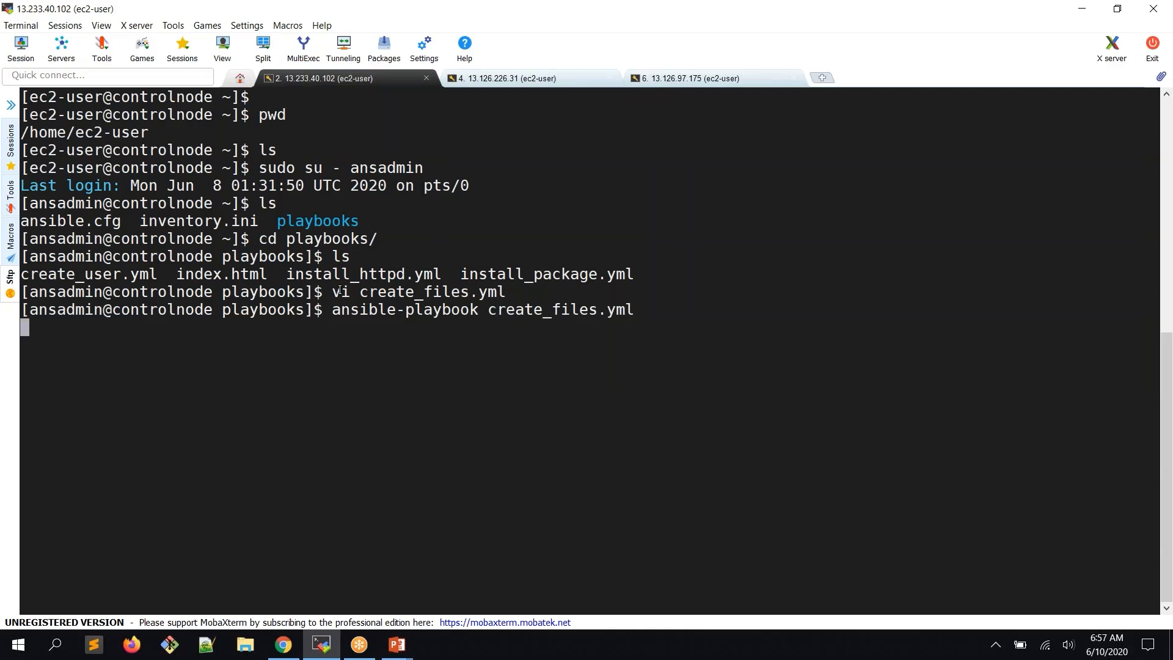Click the paperclip attachment icon
1173x660 pixels.
click(1161, 76)
